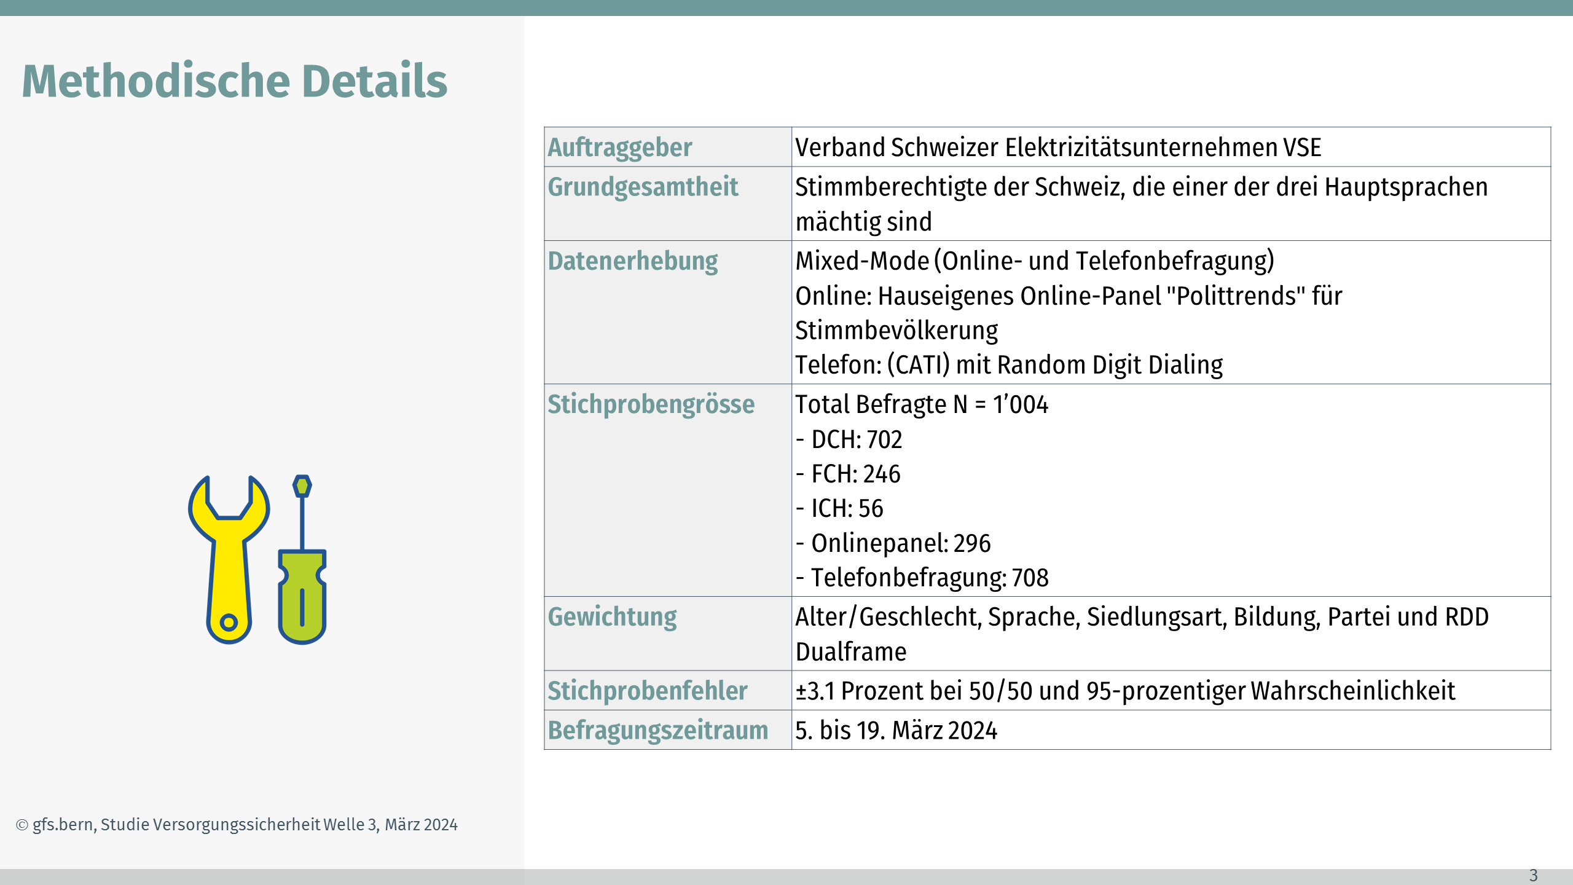This screenshot has width=1573, height=885.
Task: Select the Gewichtung row label
Action: [x=612, y=617]
